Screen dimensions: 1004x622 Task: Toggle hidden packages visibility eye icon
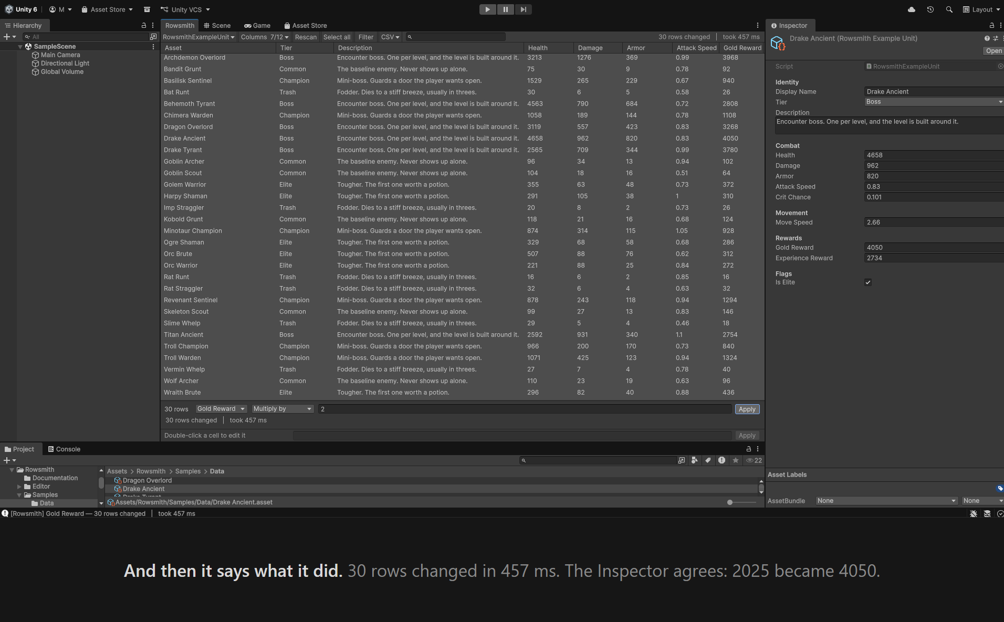point(754,460)
